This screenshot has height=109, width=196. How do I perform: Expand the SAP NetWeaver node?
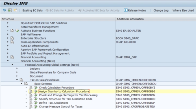[x=8, y=34]
